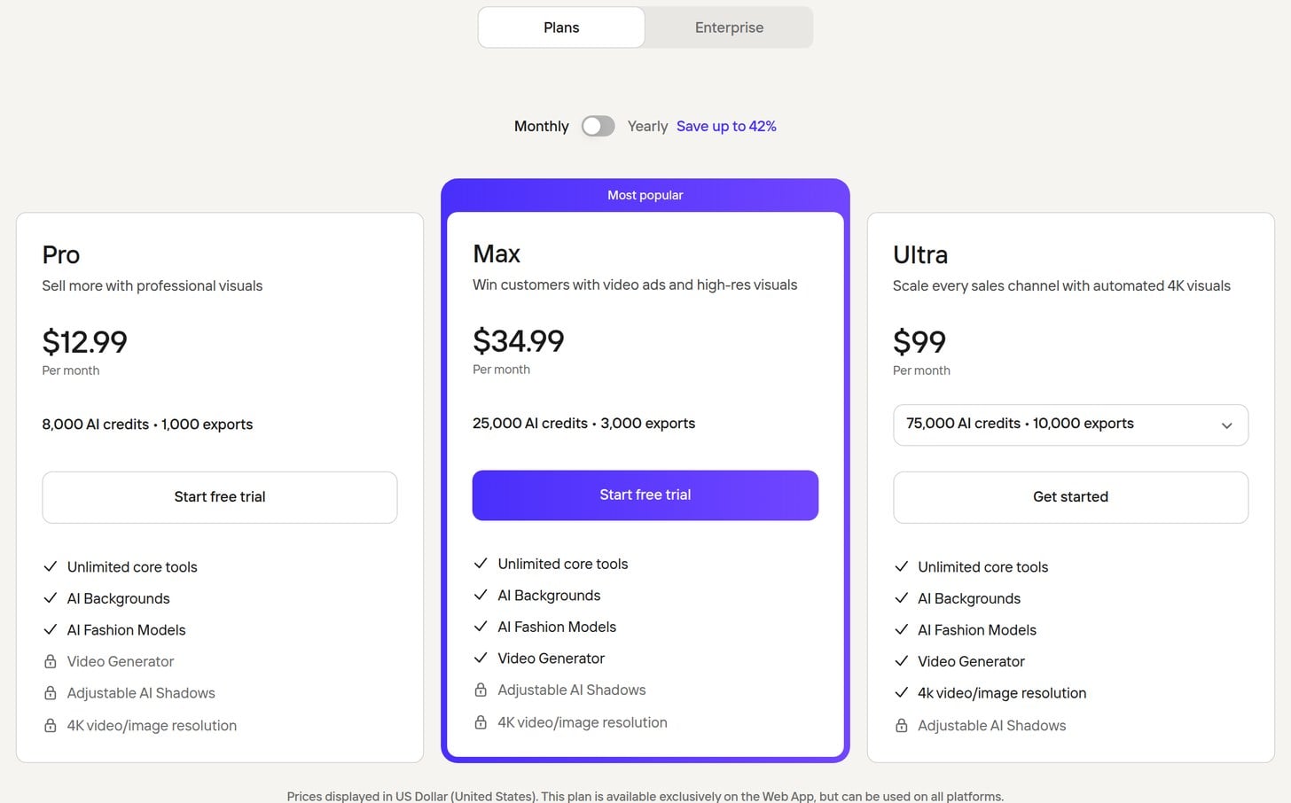Click Ultra plan 'AI Backgrounds' text
Viewport: 1291px width, 803px height.
[969, 598]
